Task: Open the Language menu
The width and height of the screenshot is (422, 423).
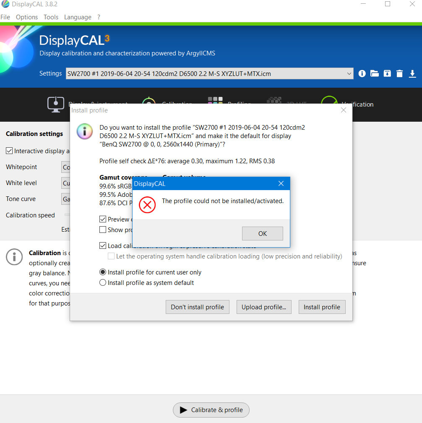Action: (78, 17)
